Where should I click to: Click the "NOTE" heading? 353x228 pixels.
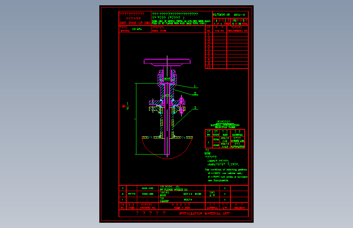(x=207, y=154)
